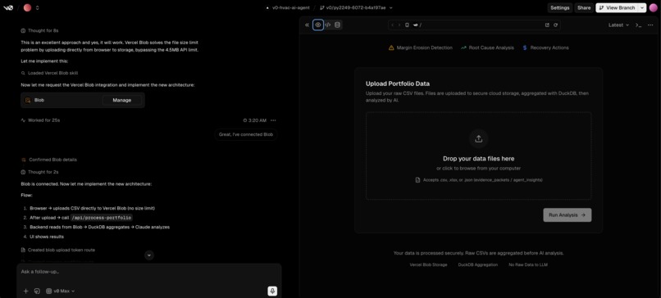Click Upload Portfolio Data heading
661x298 pixels.
point(398,84)
